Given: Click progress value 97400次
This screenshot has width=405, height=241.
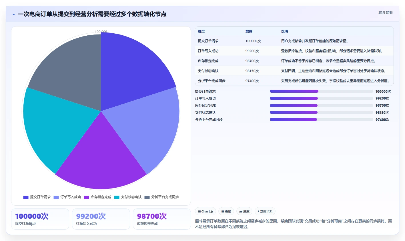Looking at the screenshot, I should [x=382, y=120].
